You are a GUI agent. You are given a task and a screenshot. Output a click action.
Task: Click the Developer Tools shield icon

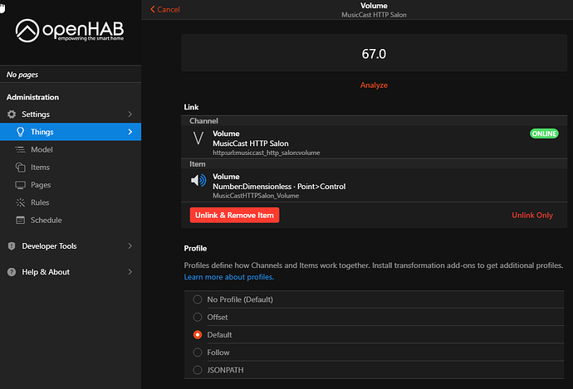pos(12,246)
